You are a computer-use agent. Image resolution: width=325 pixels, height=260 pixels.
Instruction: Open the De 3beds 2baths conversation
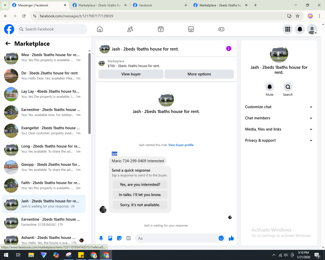[44, 76]
